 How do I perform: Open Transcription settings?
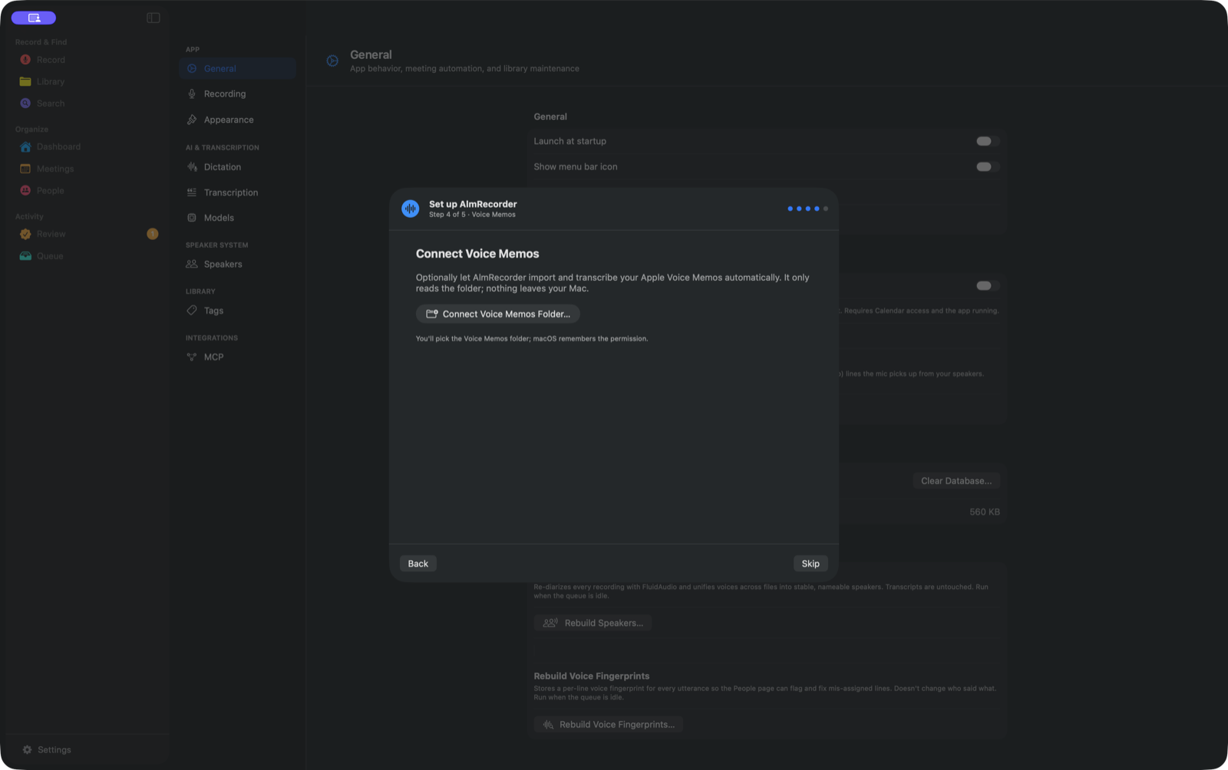click(238, 192)
